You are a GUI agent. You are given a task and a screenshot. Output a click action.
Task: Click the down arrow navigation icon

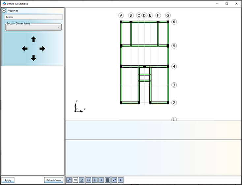[33, 58]
